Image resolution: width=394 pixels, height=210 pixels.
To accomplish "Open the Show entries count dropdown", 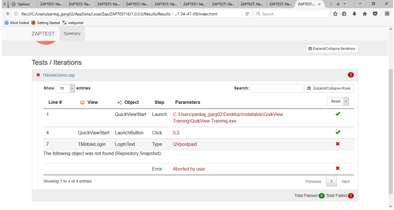I will click(65, 88).
